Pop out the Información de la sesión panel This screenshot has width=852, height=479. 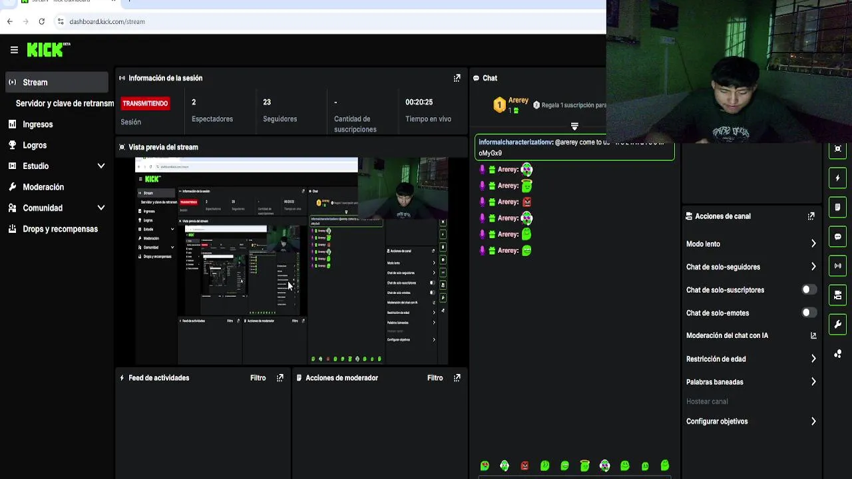pyautogui.click(x=457, y=78)
